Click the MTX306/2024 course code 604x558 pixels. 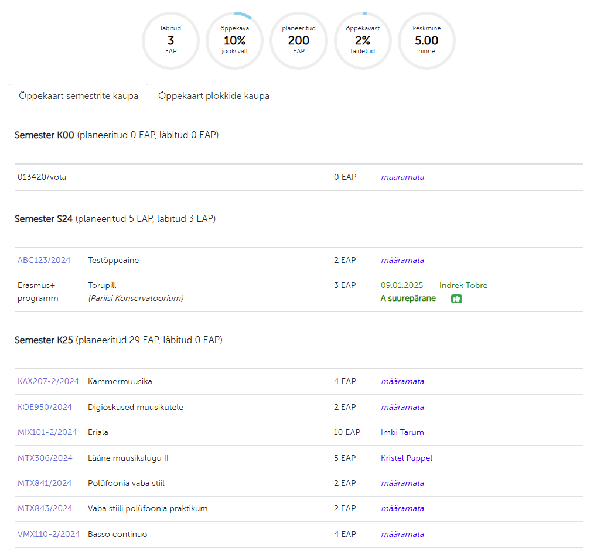(45, 458)
